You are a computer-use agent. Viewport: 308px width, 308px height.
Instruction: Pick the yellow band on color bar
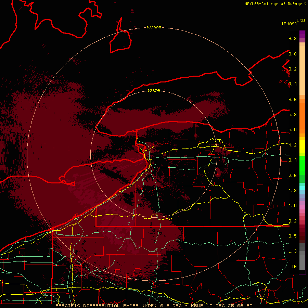pos(302,146)
